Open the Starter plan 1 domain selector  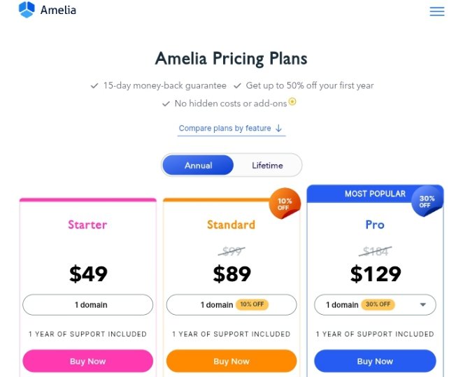[x=87, y=305]
